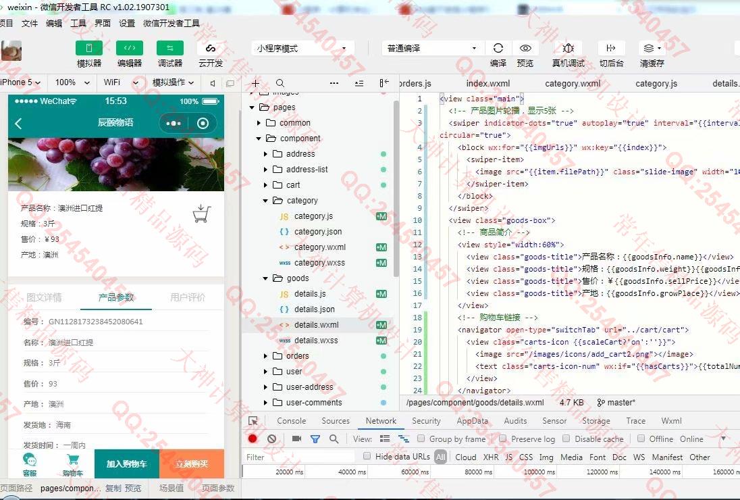Tap back arrow in simulator header
Image resolution: width=740 pixels, height=500 pixels.
(18, 124)
